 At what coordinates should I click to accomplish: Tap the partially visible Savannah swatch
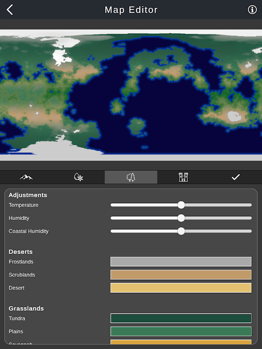181,342
